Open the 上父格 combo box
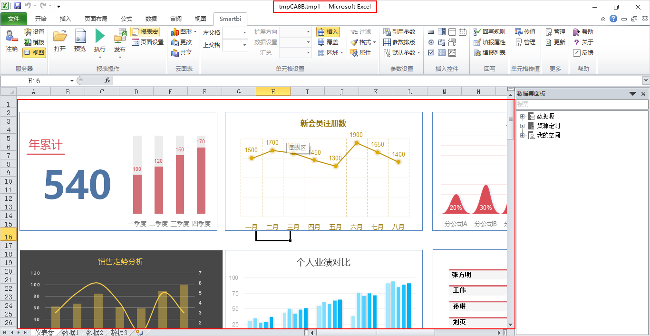This screenshot has width=650, height=336. [x=235, y=45]
